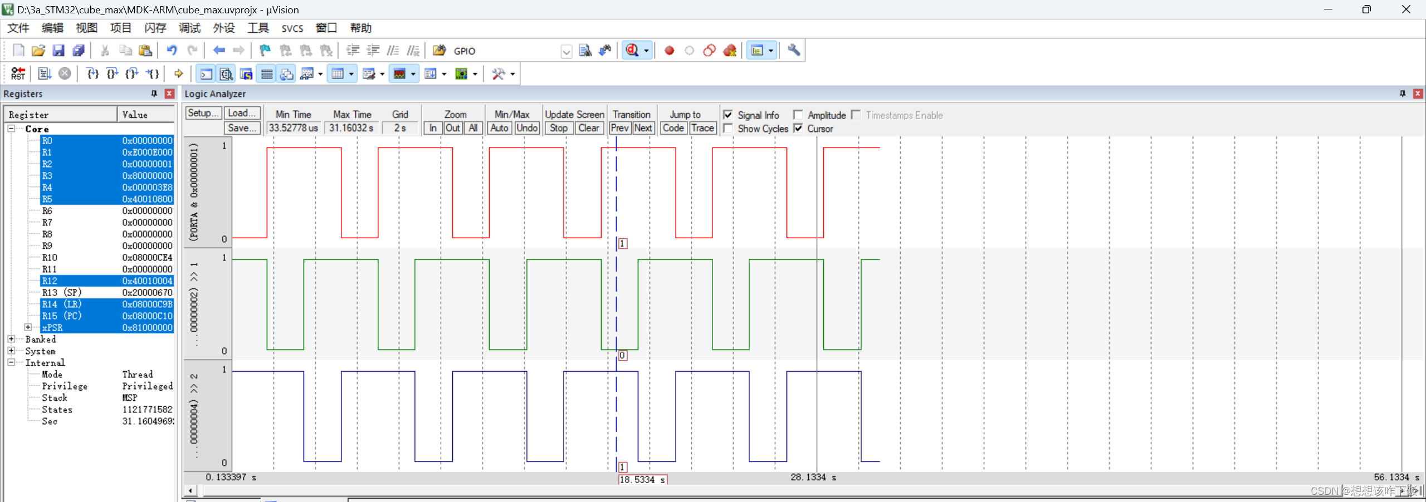Click the indent selection icon
Screen dimensions: 1426x502
353,51
